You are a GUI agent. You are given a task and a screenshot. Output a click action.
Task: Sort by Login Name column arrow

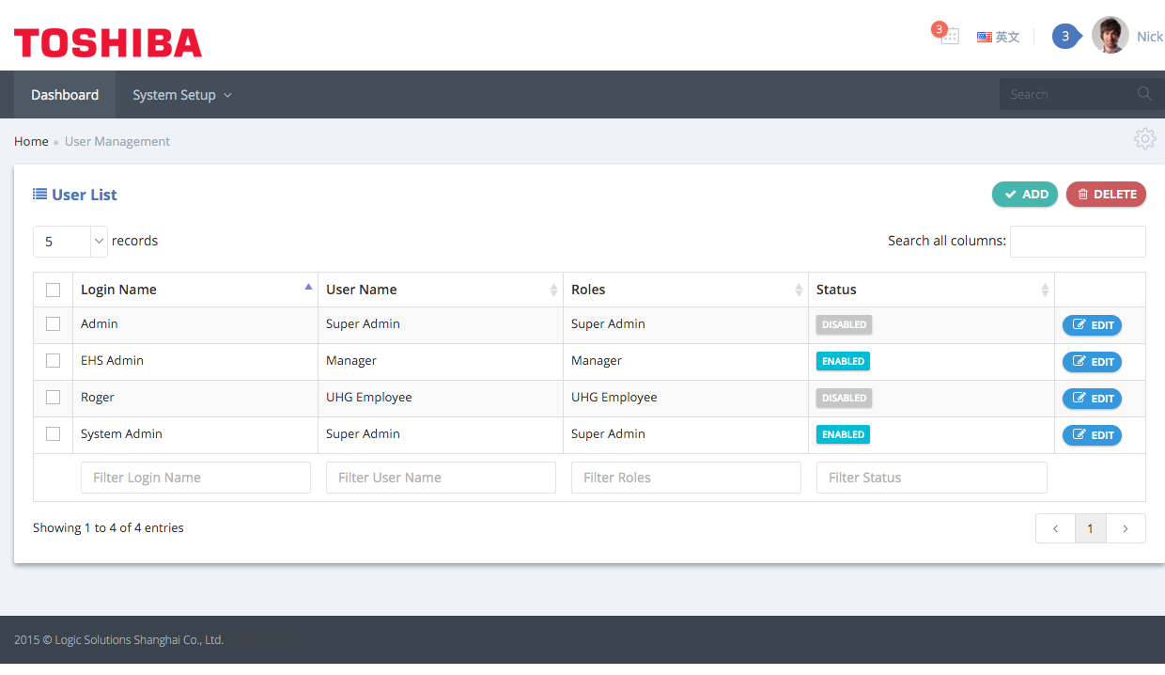pyautogui.click(x=308, y=288)
